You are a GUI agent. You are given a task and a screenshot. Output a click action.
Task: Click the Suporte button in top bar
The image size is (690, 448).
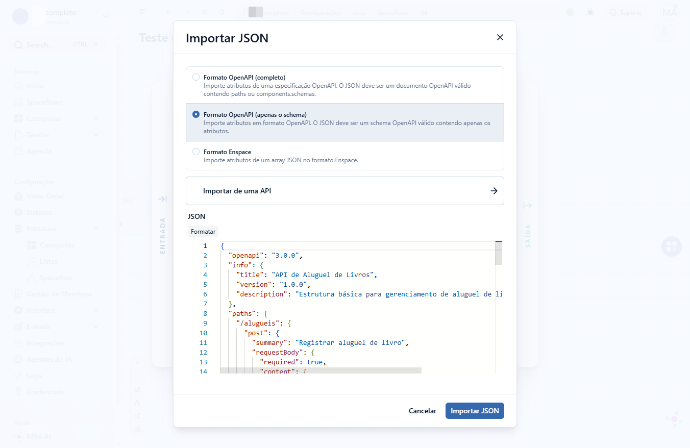tap(626, 12)
